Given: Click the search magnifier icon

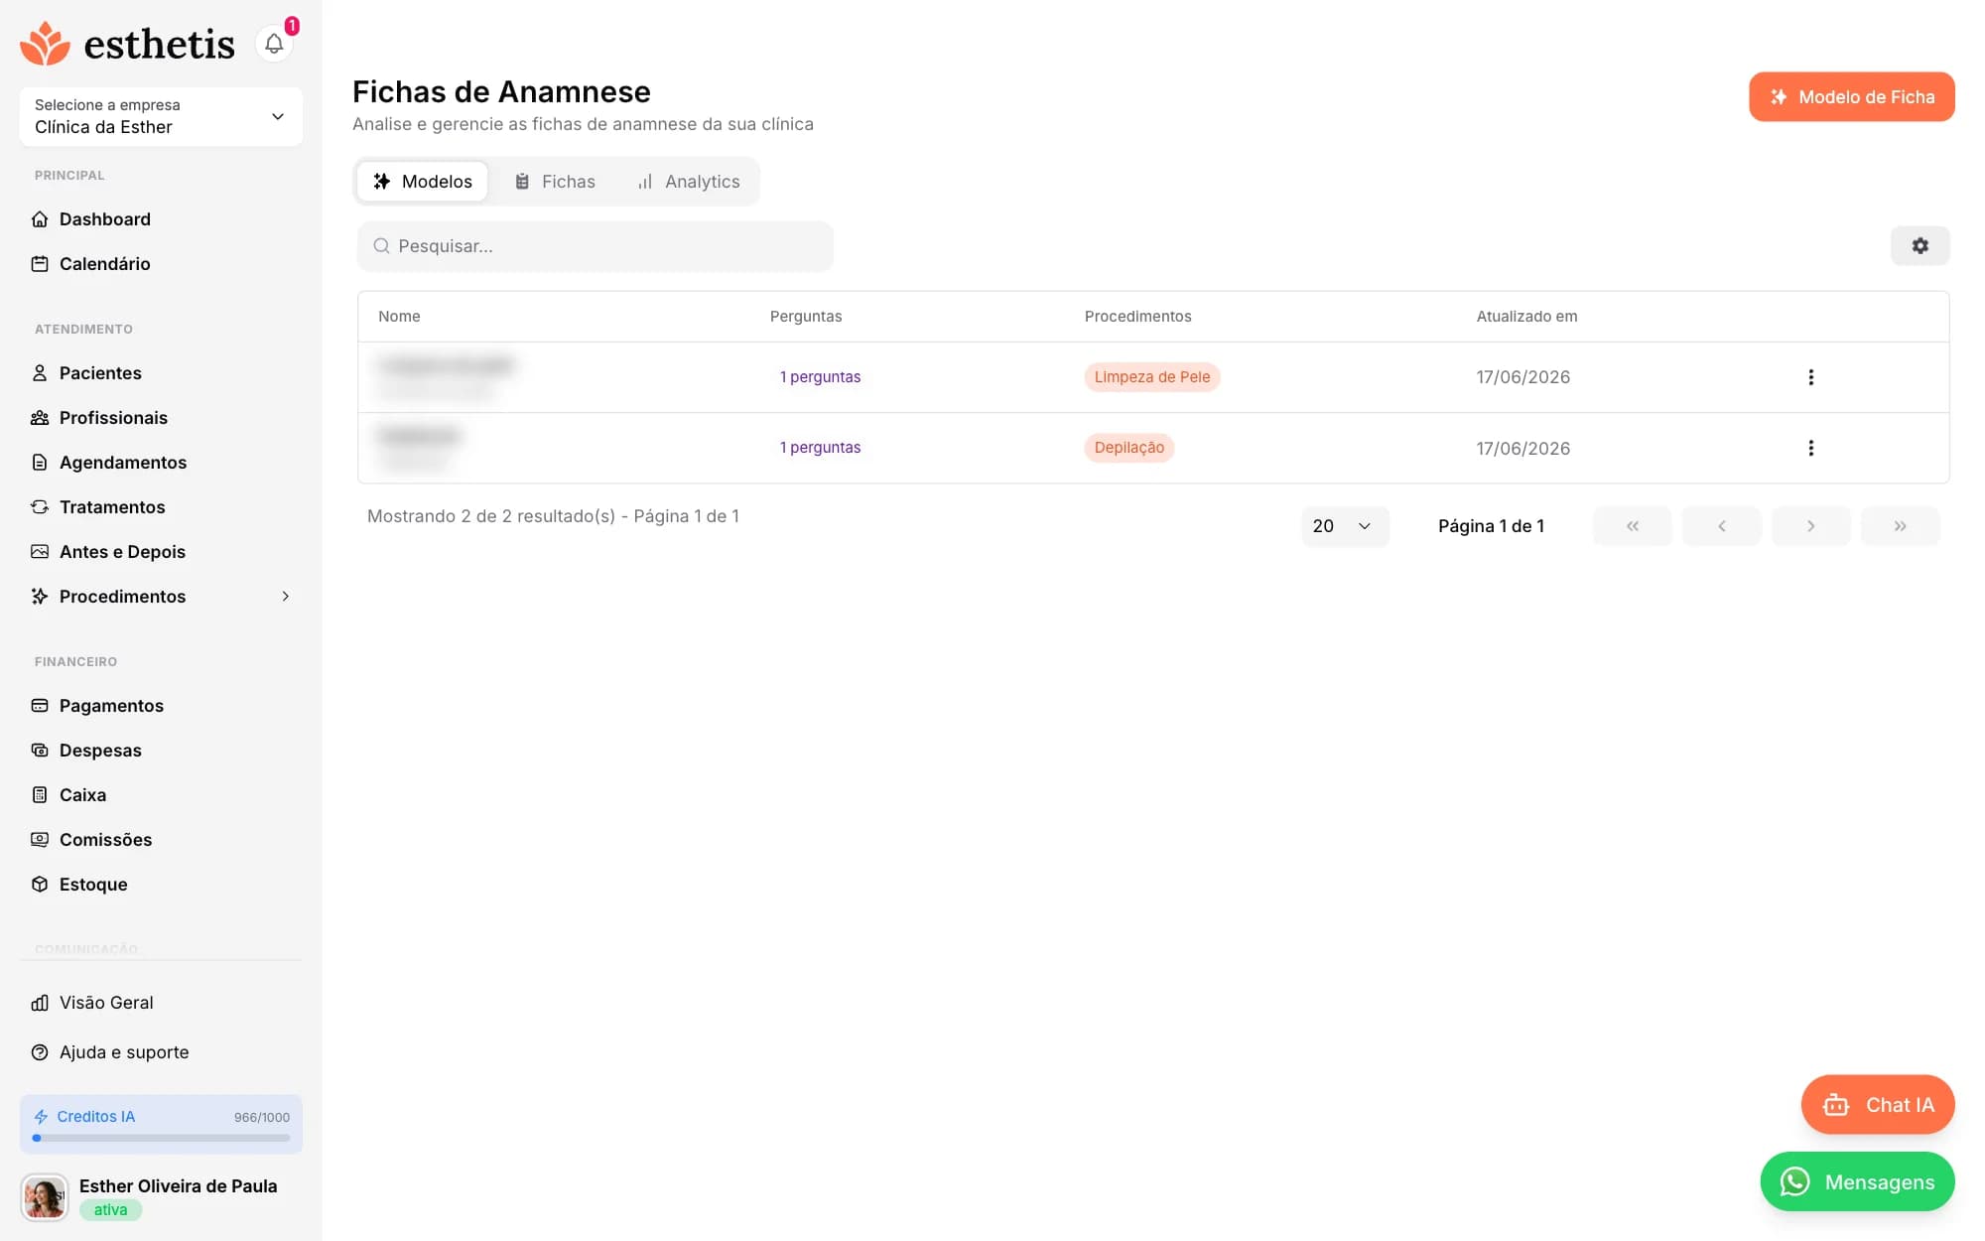Looking at the screenshot, I should pyautogui.click(x=381, y=246).
